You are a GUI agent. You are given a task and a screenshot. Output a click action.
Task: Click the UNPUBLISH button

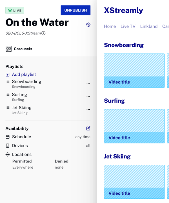75,10
